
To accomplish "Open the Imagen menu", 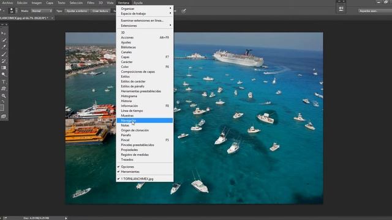I will click(37, 2).
